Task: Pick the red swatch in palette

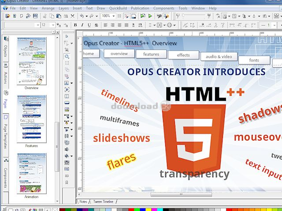Action: (131, 210)
